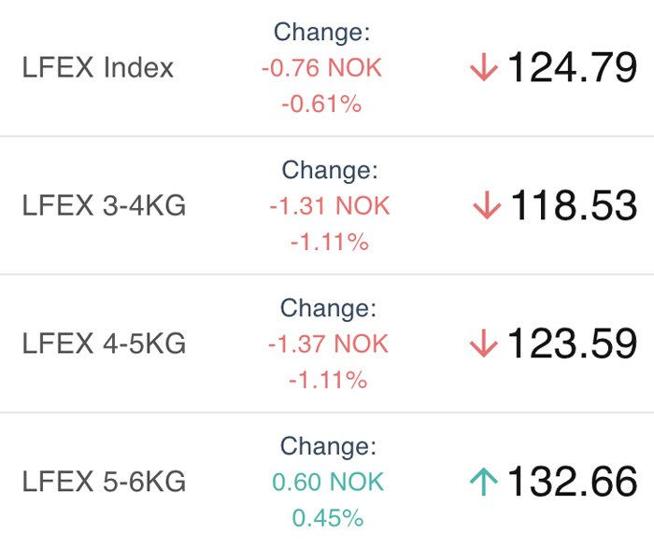Screen dimensions: 654x546
Task: Click the 123.59 price value
Action: tap(572, 343)
